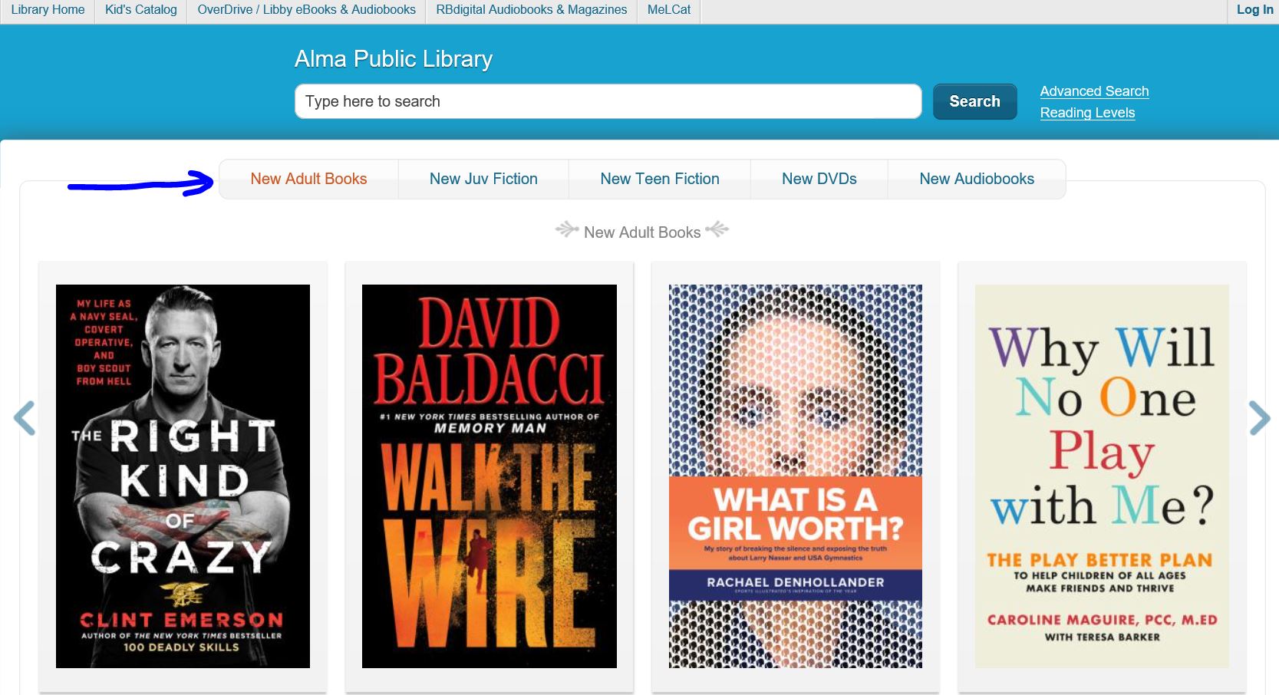Open the Walk the Wire book cover
Image resolution: width=1279 pixels, height=695 pixels.
coord(490,476)
